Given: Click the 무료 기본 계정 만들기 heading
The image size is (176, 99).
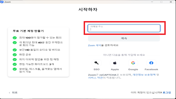Looking at the screenshot, I should pos(28,31).
